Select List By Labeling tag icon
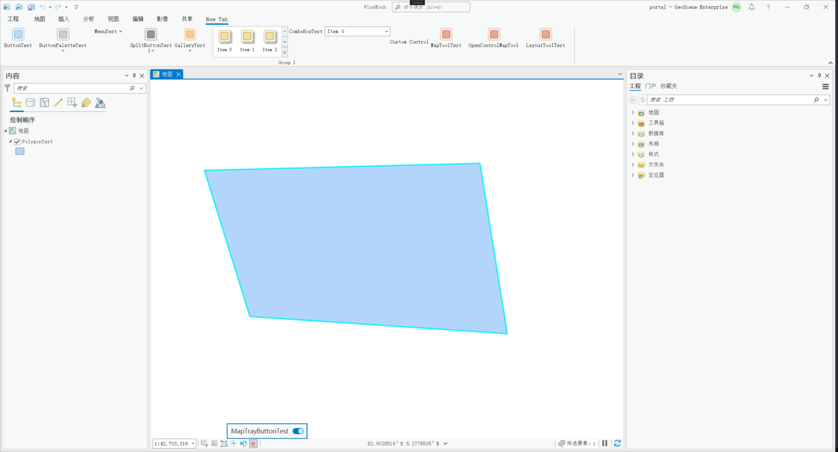The width and height of the screenshot is (838, 452). [x=86, y=103]
